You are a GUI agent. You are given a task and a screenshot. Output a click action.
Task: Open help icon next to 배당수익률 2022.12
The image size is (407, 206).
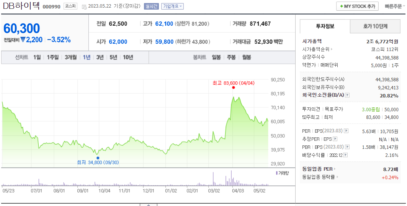pos(345,155)
